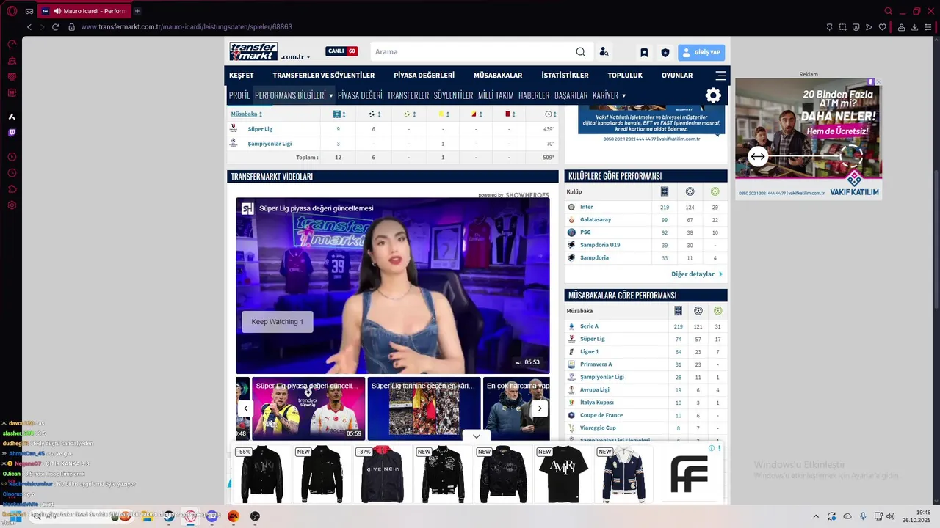Open the Givenchy jacket ad thumbnail

tap(383, 474)
